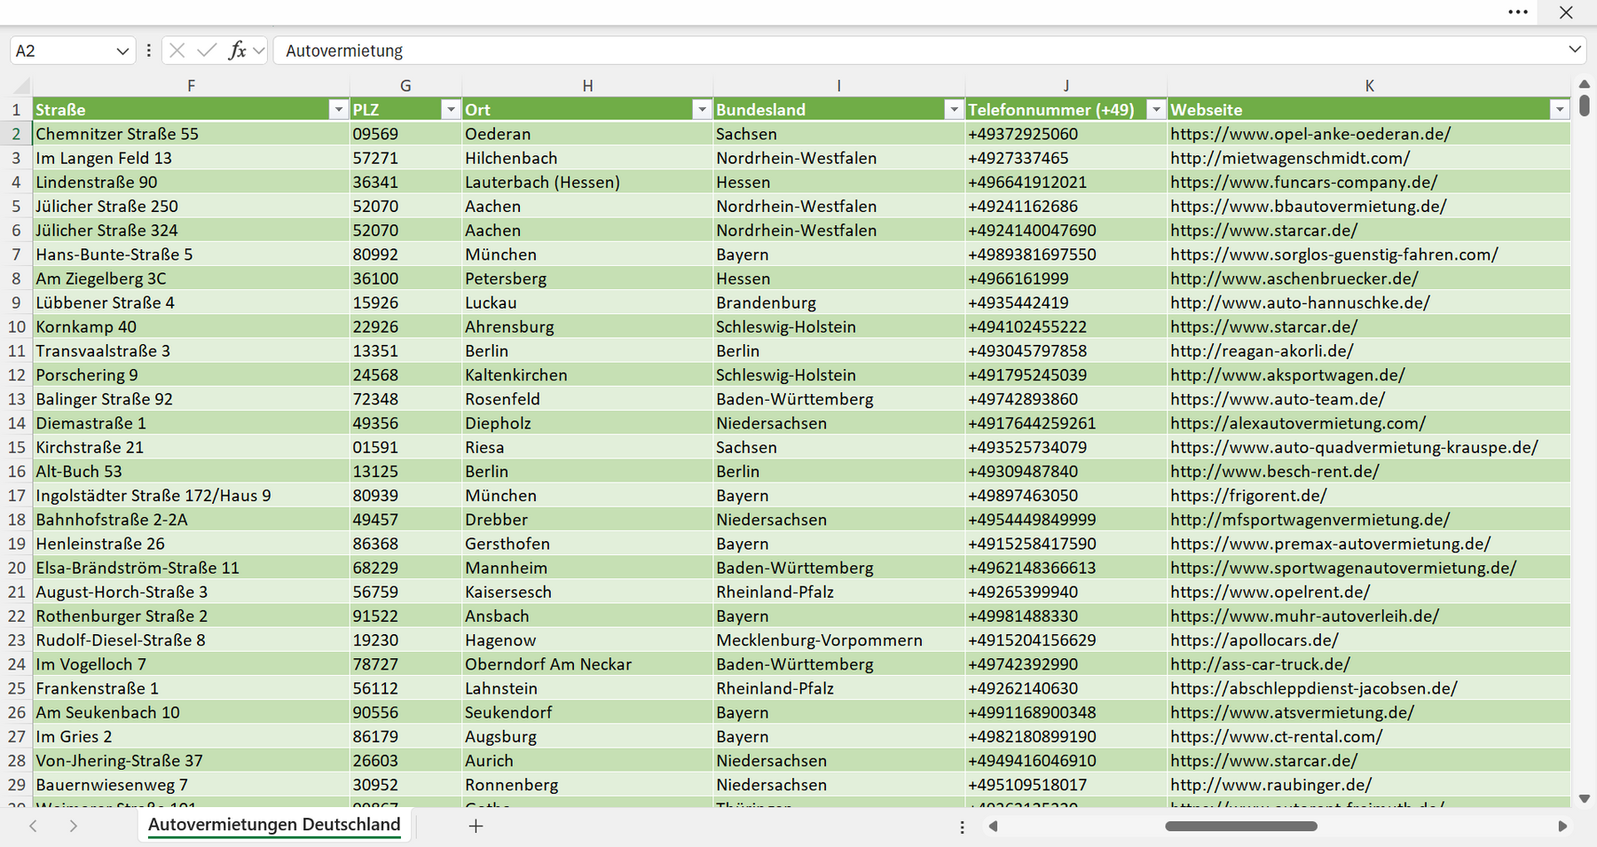
Task: Select cell Kaisersesch
Action: (587, 592)
